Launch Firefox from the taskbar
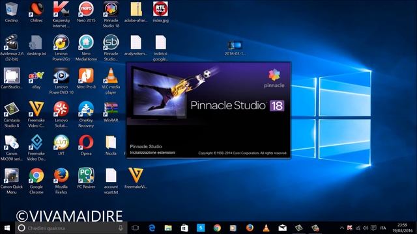This screenshot has width=417, height=234. (x=250, y=228)
